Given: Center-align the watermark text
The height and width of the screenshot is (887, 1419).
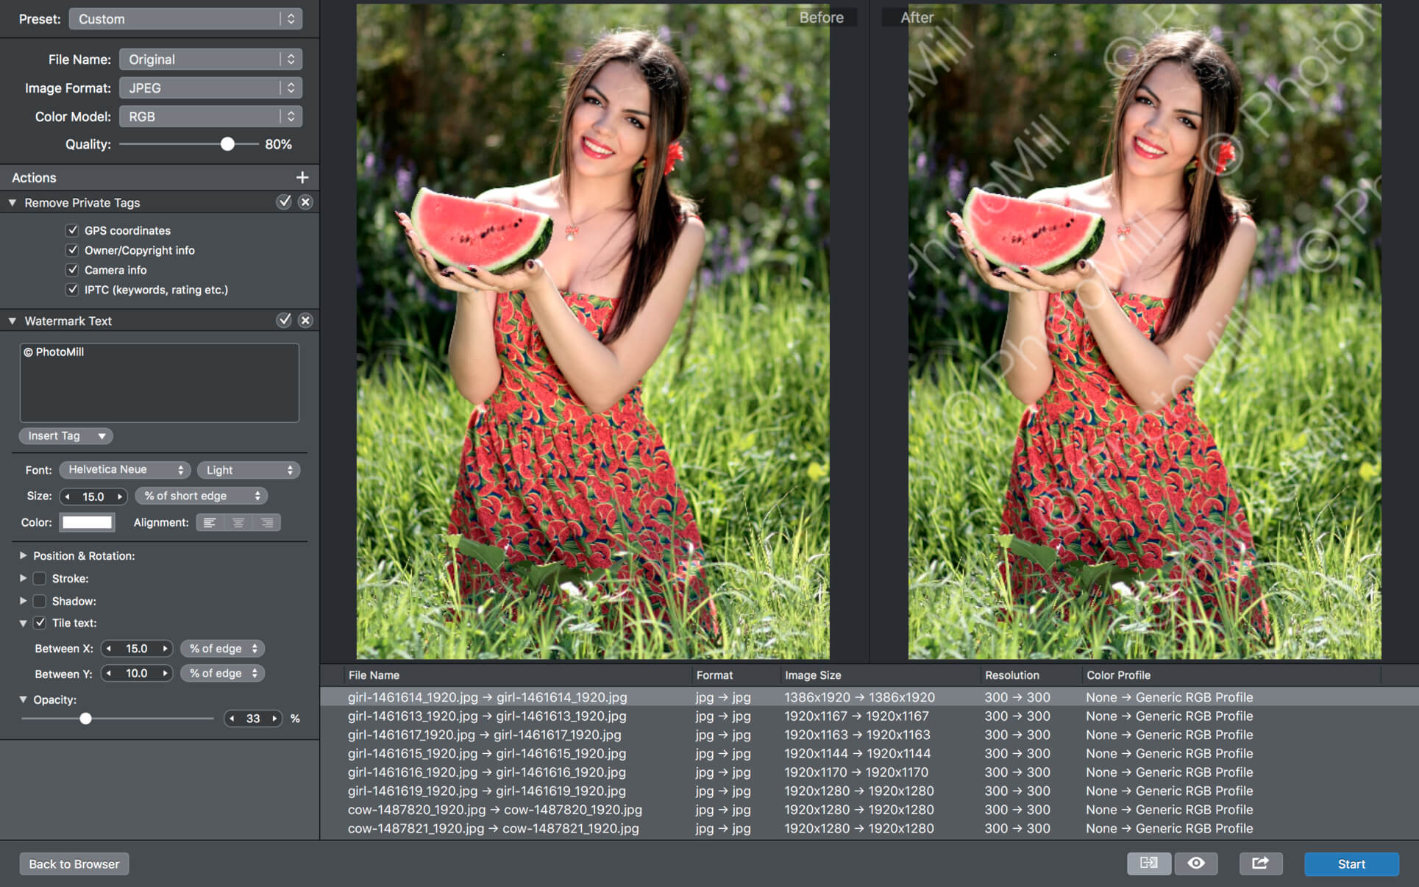Looking at the screenshot, I should (x=238, y=522).
